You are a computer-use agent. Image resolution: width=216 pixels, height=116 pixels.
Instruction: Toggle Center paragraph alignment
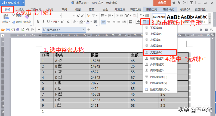(x=109, y=22)
